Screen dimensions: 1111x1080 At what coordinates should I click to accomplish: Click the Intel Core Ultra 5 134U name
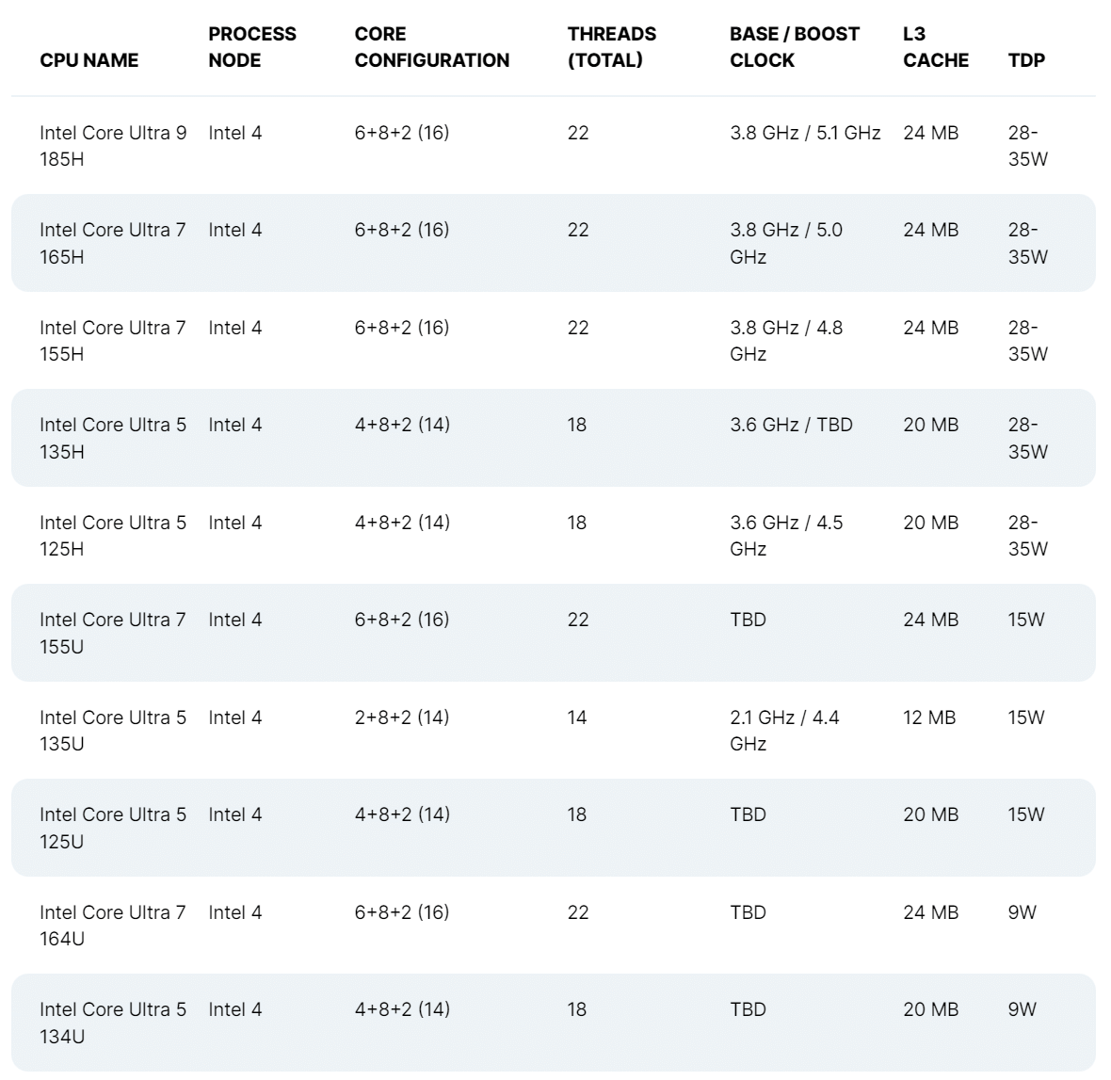(x=113, y=1023)
